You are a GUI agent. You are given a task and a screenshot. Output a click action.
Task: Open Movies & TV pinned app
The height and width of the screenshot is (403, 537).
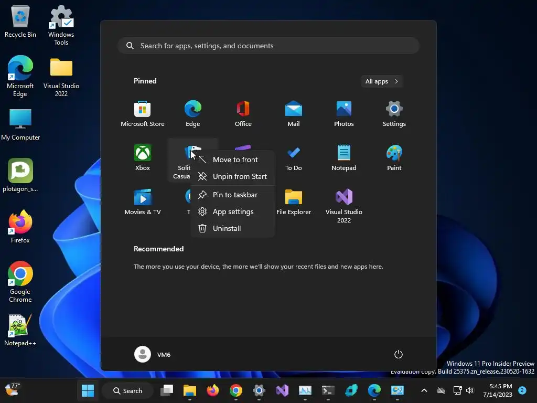(143, 203)
